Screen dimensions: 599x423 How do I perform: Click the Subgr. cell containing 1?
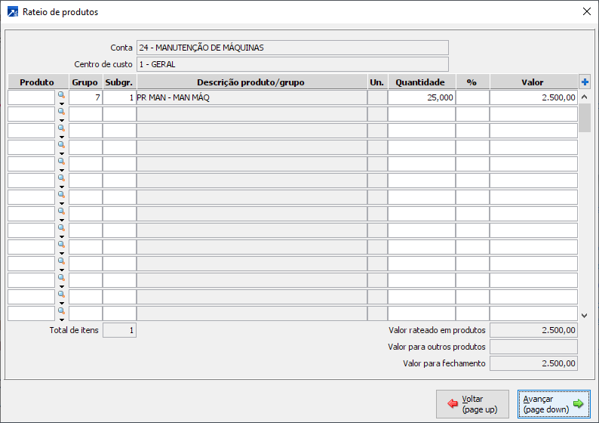(119, 97)
